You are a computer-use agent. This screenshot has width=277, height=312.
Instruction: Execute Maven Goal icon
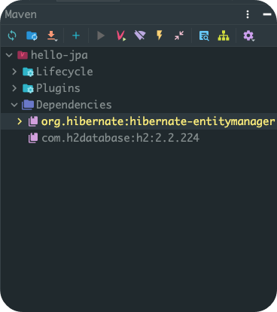pos(121,35)
